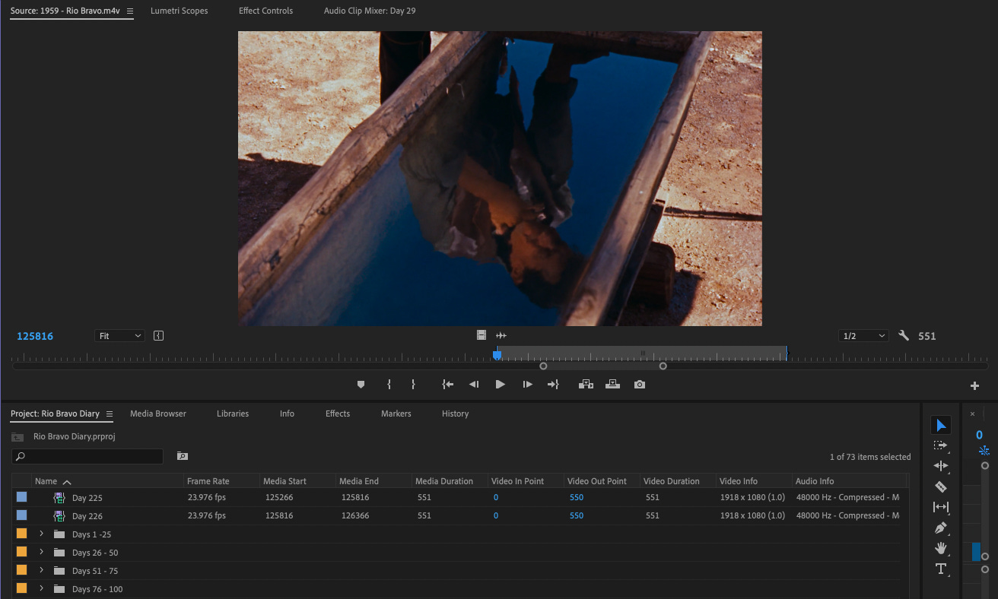Screen dimensions: 998x599
Task: Click the blue 125816 playhead timecode
Action: (x=35, y=336)
